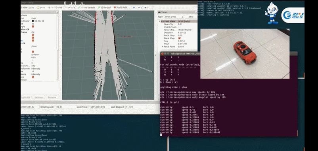Click the Background Color value 48; 48; 48

pyautogui.click(x=39, y=21)
